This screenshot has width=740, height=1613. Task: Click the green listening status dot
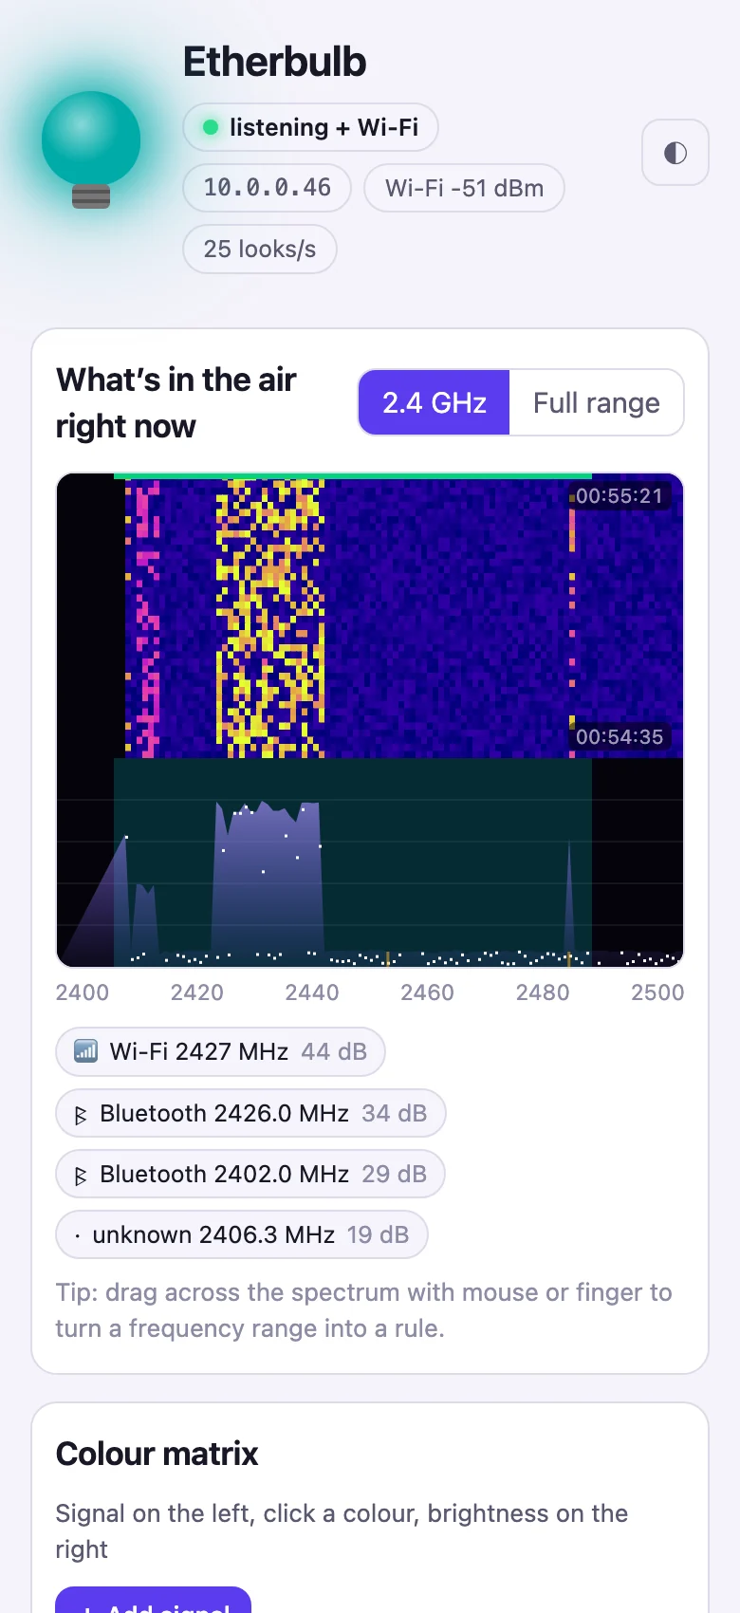211,127
